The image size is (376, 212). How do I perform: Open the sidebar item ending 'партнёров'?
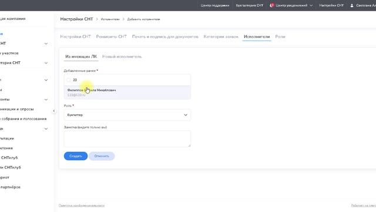(10, 187)
